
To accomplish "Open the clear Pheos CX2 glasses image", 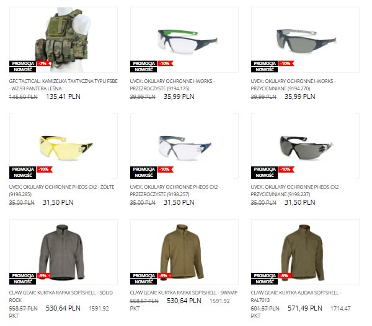I will point(184,146).
